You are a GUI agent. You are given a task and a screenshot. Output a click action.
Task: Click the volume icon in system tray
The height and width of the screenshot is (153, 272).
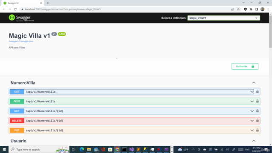tap(227, 149)
